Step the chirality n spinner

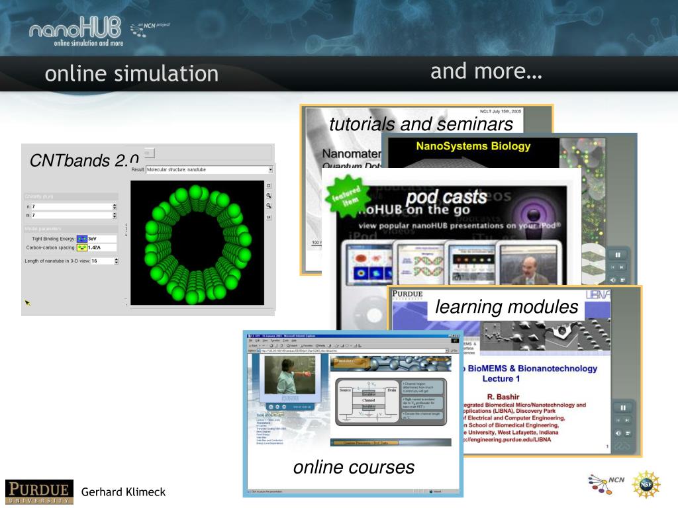pos(115,206)
